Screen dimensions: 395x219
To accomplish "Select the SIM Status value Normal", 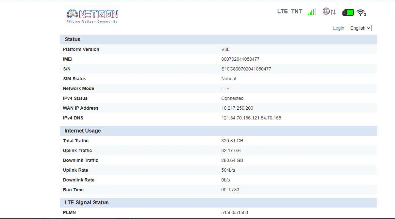I will 229,79.
